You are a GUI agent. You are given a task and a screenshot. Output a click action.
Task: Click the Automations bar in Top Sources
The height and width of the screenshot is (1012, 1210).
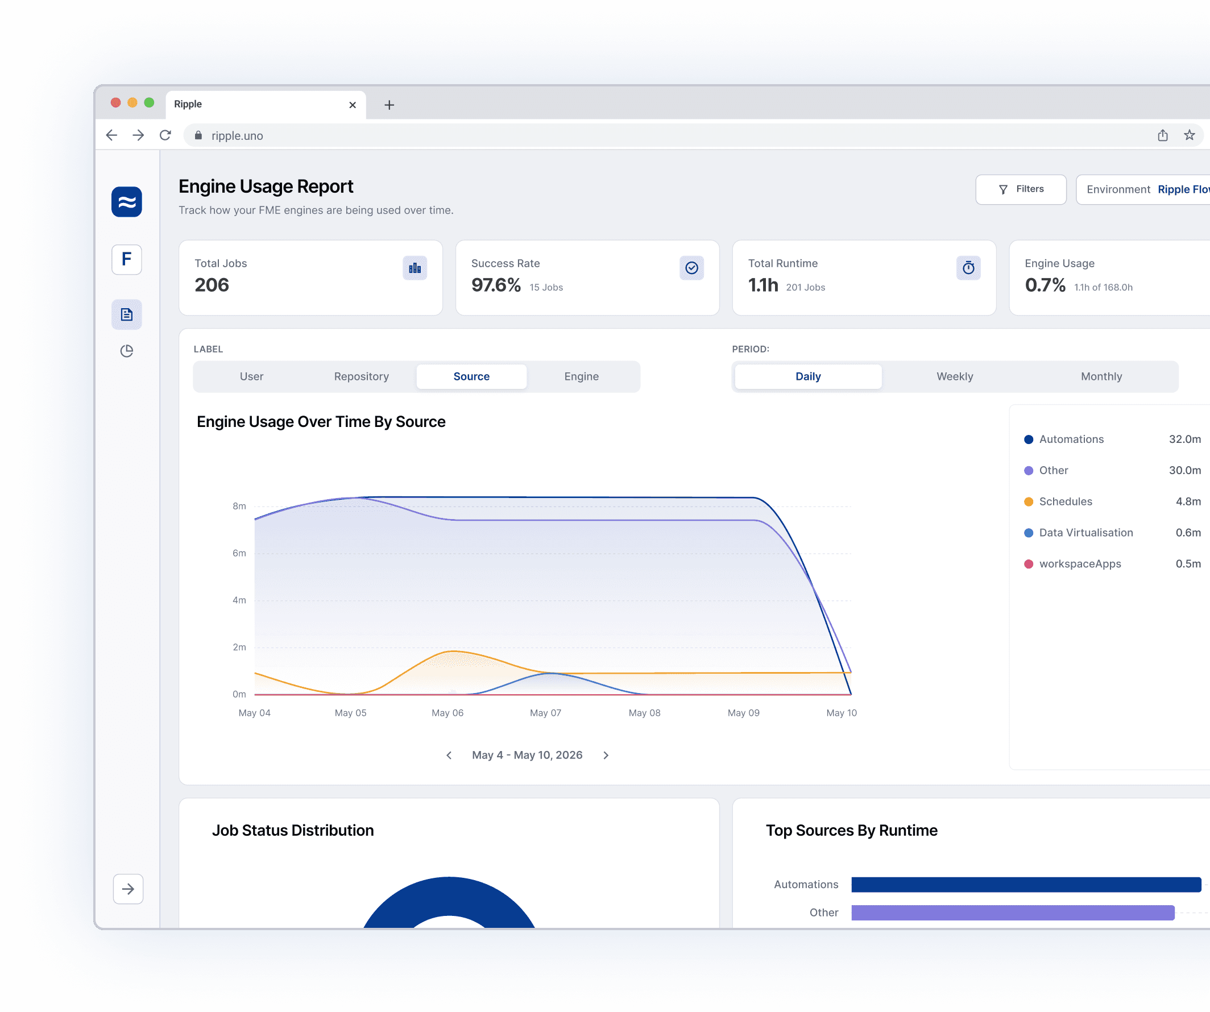pyautogui.click(x=1026, y=885)
